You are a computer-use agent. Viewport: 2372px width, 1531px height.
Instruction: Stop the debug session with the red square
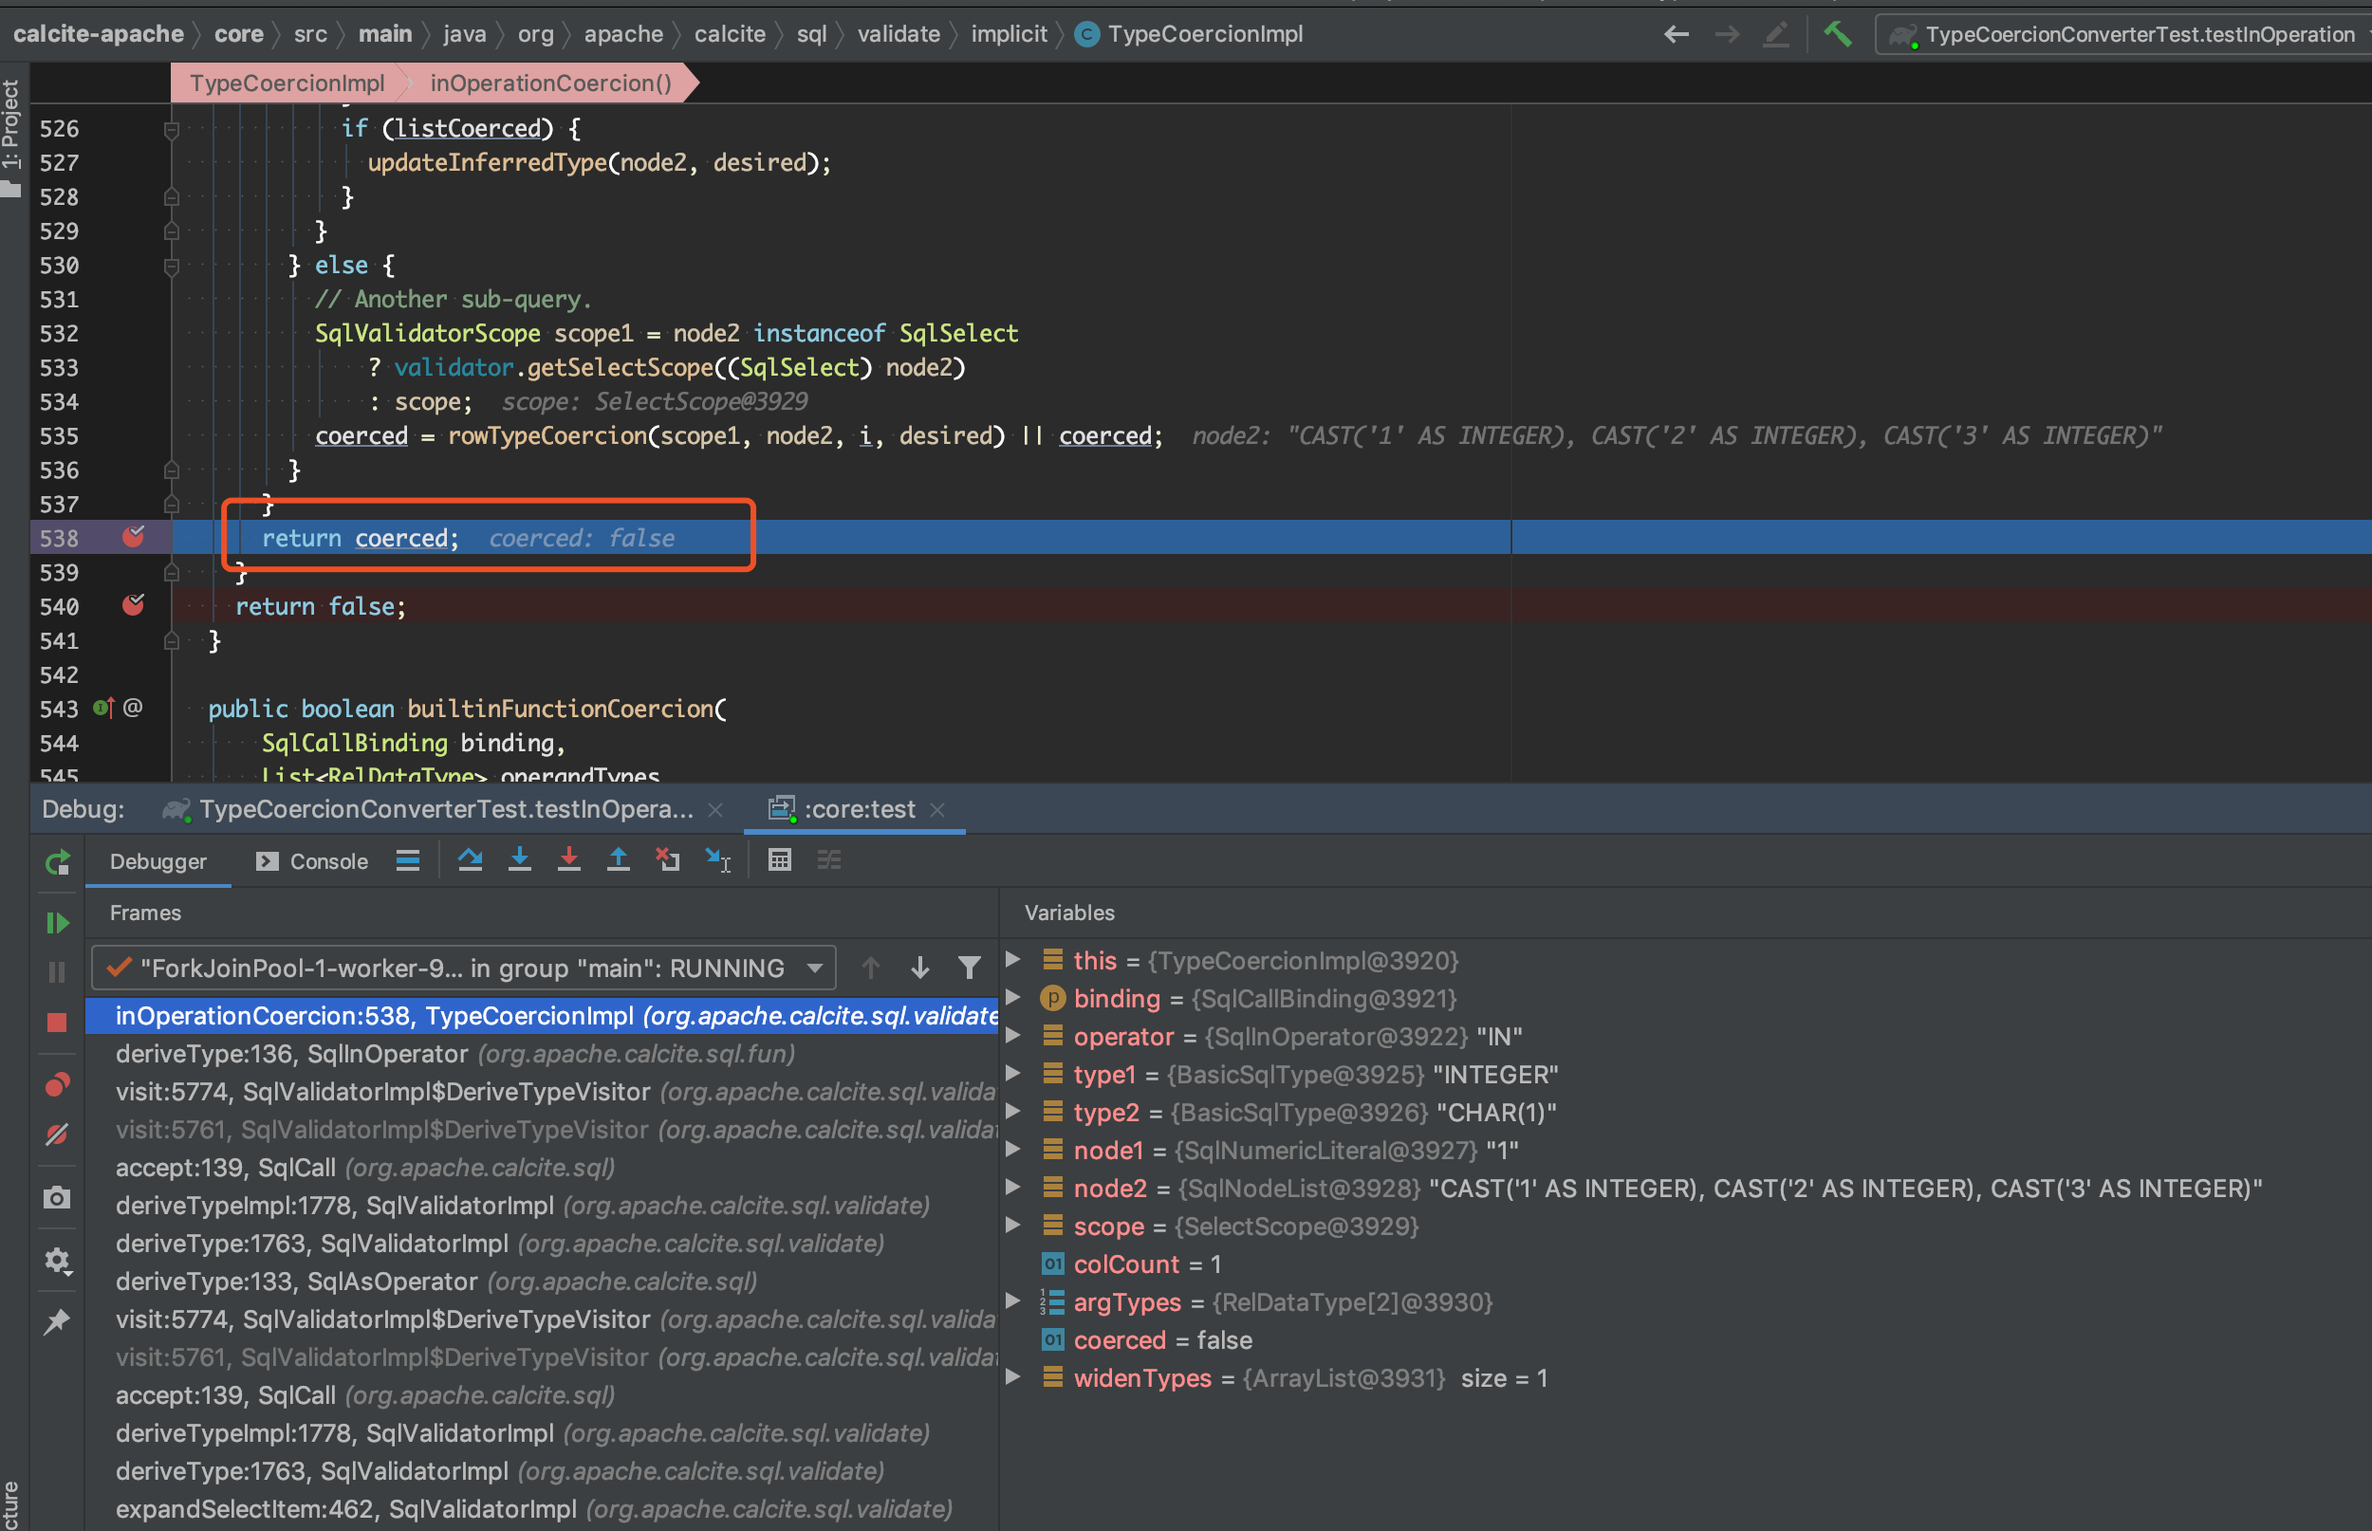click(57, 1022)
